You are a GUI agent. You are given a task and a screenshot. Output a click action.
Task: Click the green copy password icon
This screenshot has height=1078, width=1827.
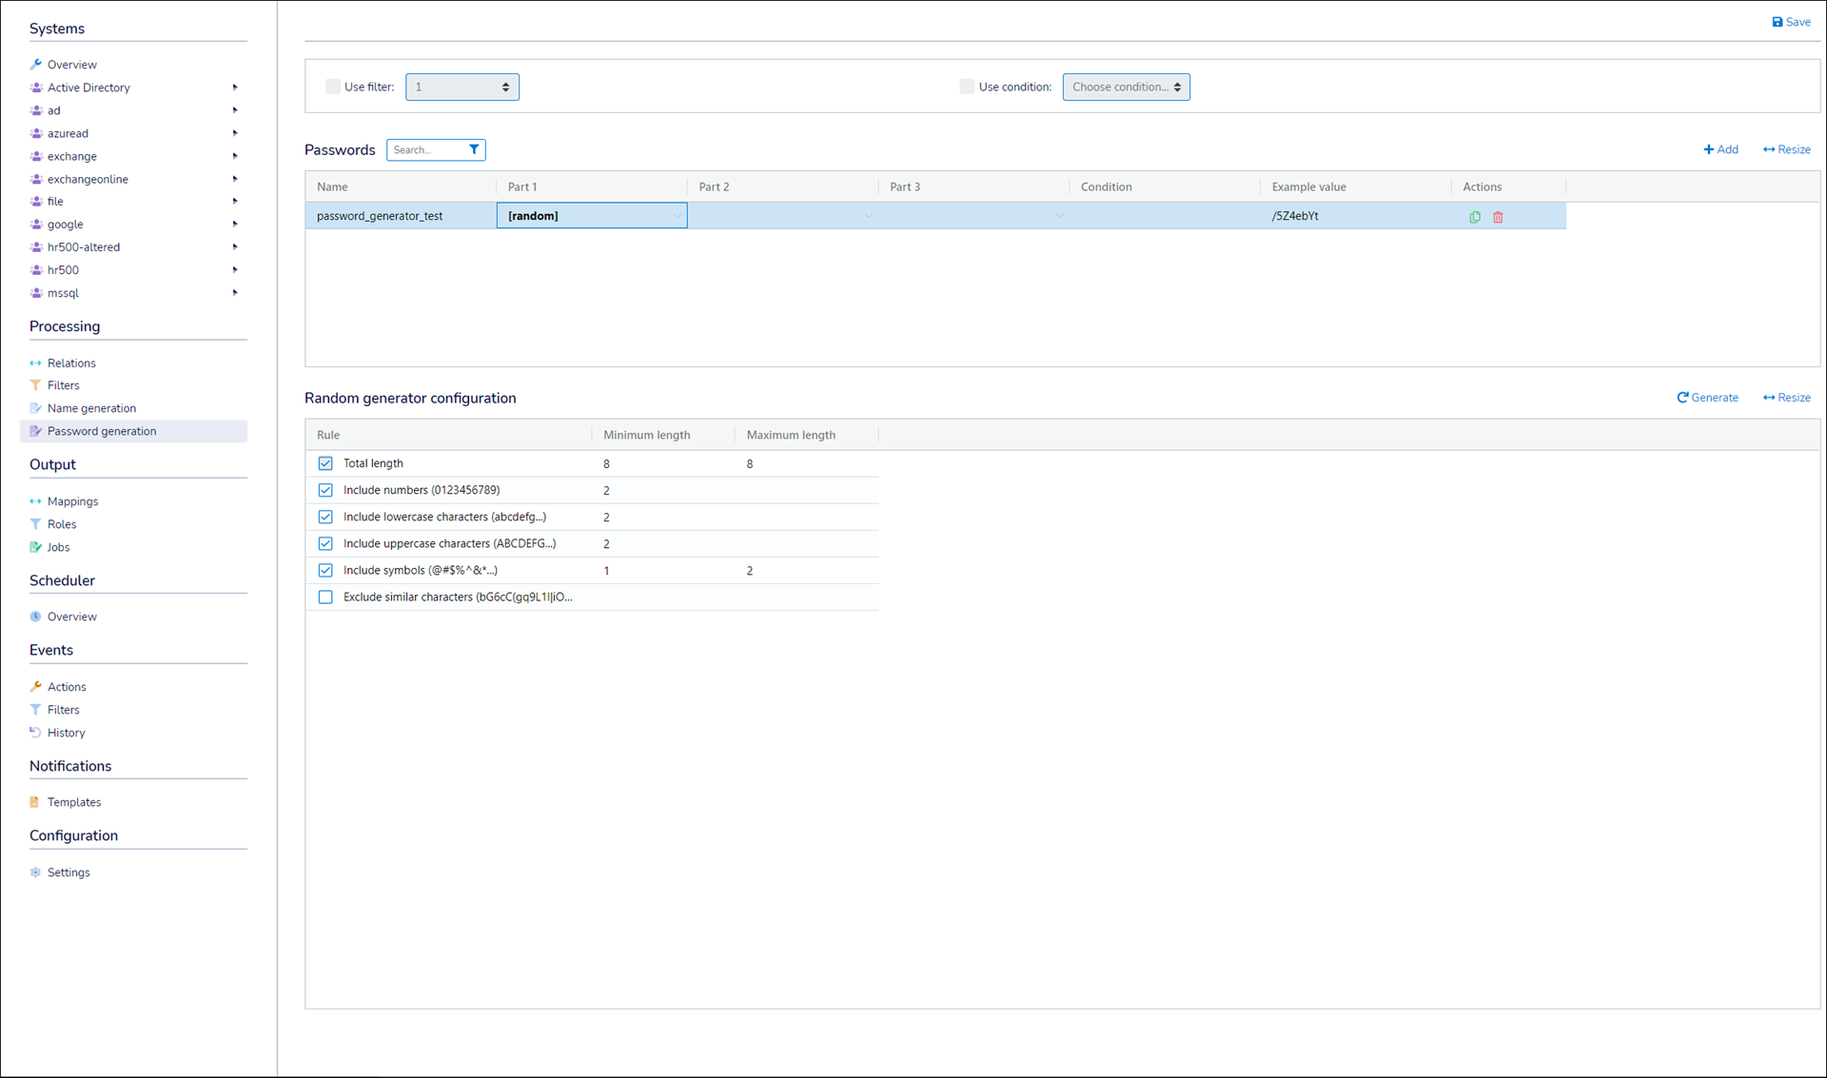1475,217
